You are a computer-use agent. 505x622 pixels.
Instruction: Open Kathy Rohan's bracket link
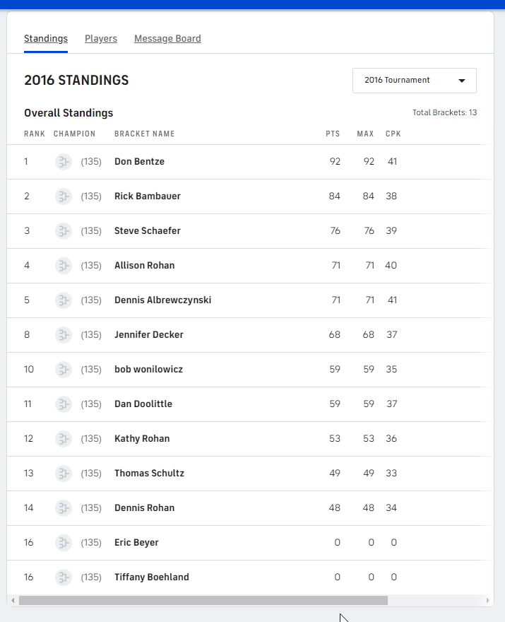click(x=142, y=439)
